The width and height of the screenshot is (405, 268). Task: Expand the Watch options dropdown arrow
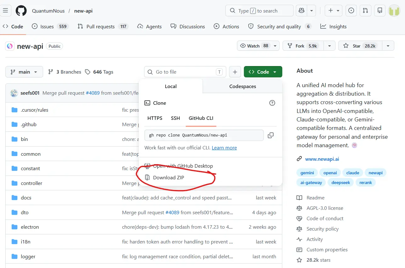pos(275,46)
